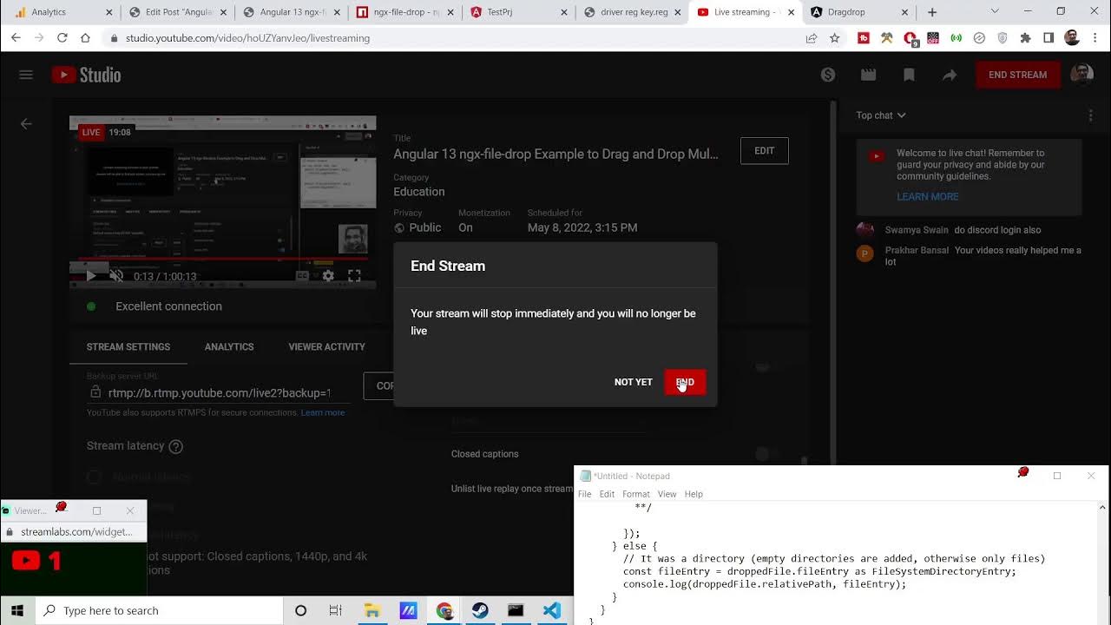The width and height of the screenshot is (1111, 625).
Task: Click the LEARN MORE link in chat
Action: [927, 197]
